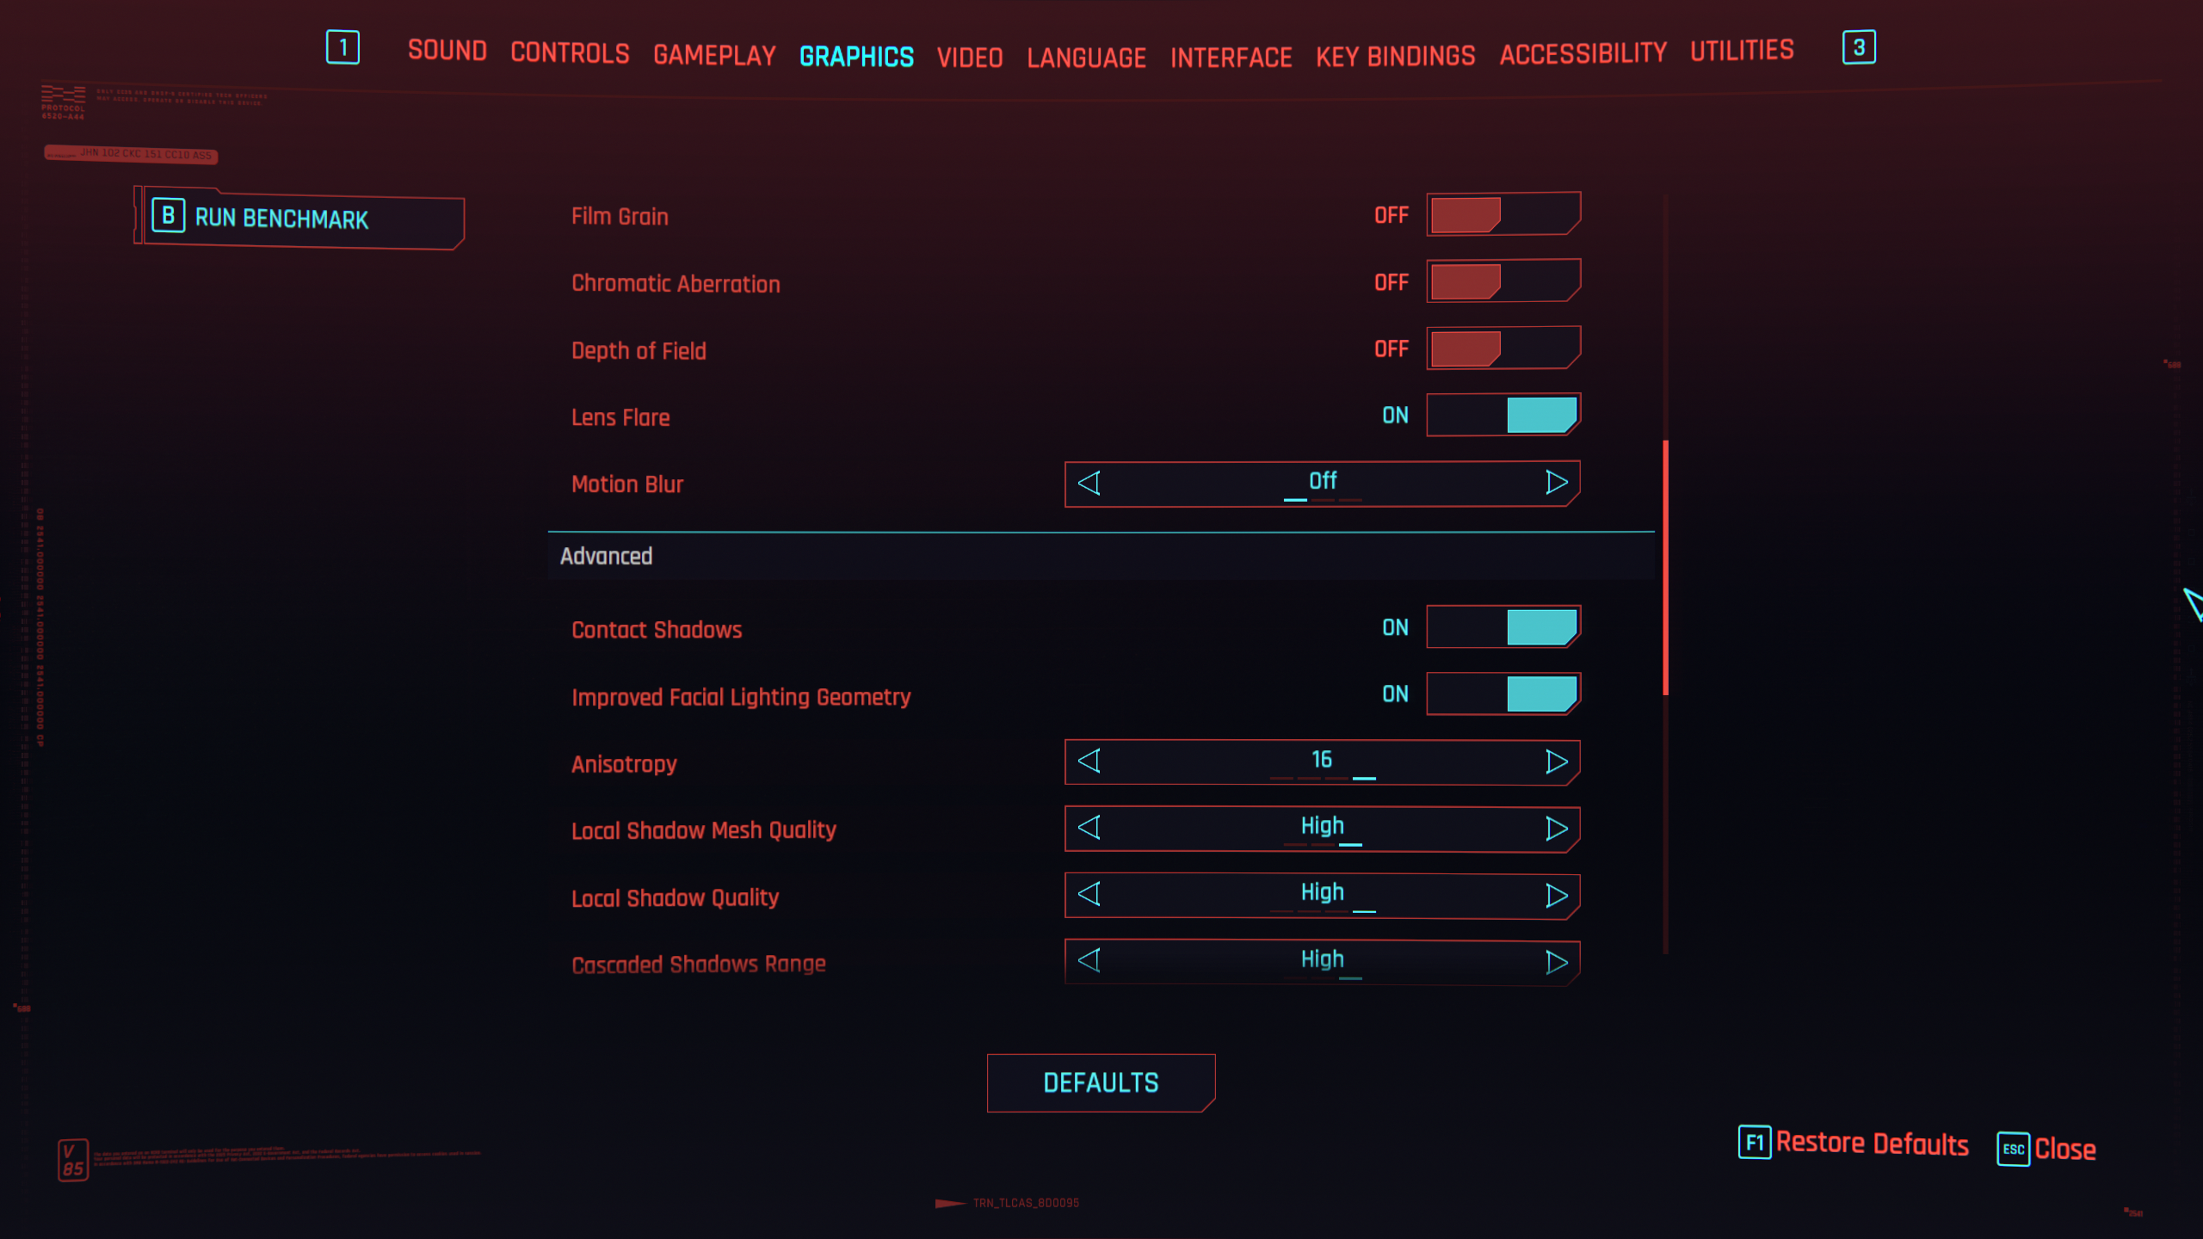
Task: Click the Motion Blur left arrow
Action: (1089, 483)
